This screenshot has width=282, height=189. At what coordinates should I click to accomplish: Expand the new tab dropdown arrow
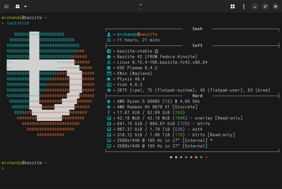coord(25,6)
